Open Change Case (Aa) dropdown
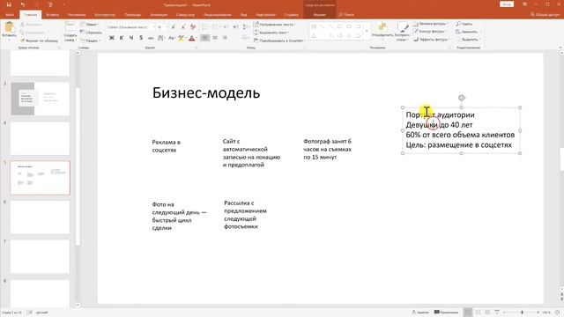 (x=172, y=38)
